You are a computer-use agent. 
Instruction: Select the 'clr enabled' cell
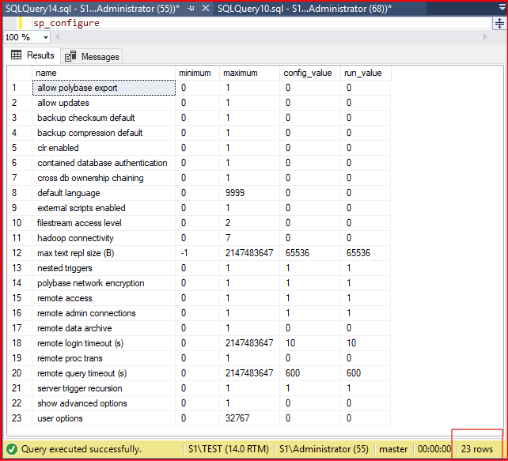point(58,148)
